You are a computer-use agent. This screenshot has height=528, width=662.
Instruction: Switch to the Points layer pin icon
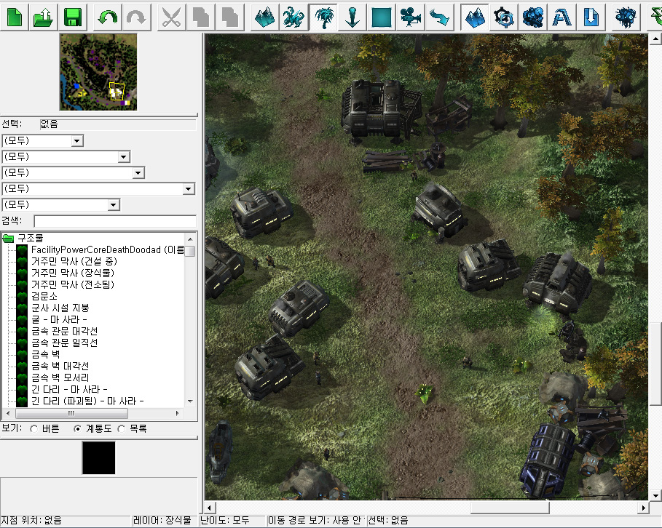click(x=352, y=17)
